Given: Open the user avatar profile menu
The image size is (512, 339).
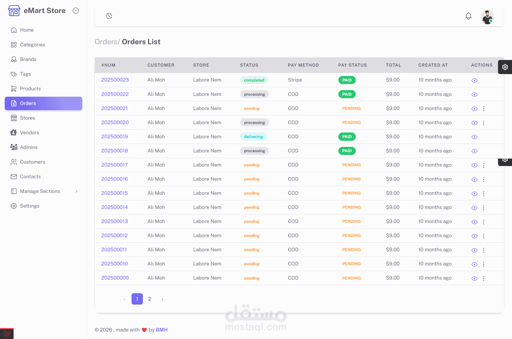Looking at the screenshot, I should (x=487, y=17).
